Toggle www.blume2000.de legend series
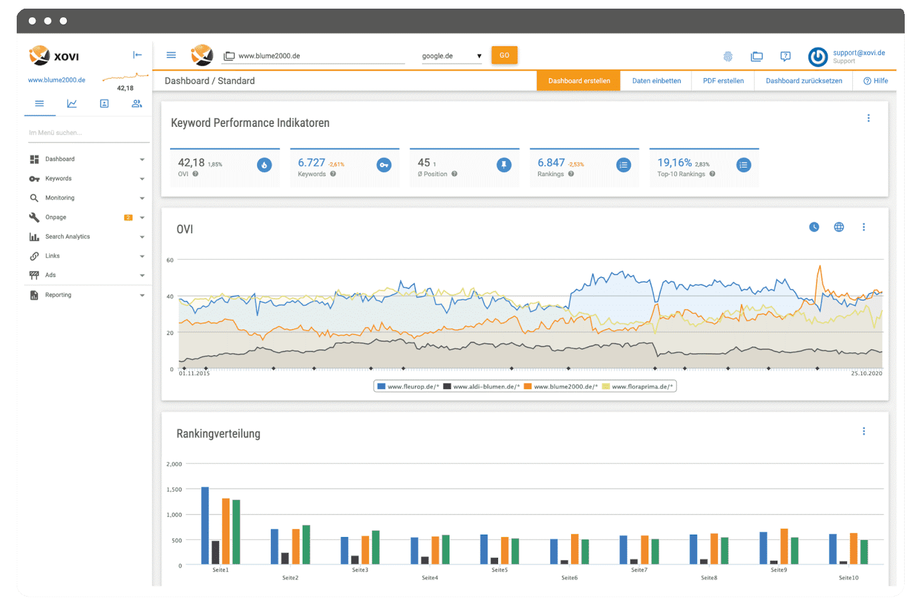Image resolution: width=922 pixels, height=615 pixels. (561, 387)
